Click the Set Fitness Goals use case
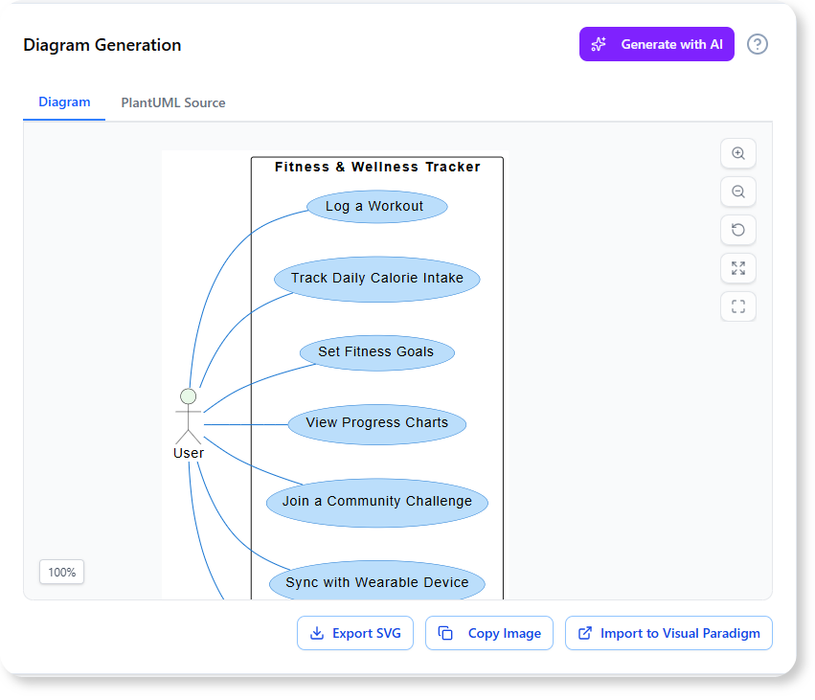Image resolution: width=815 pixels, height=700 pixels. tap(376, 352)
